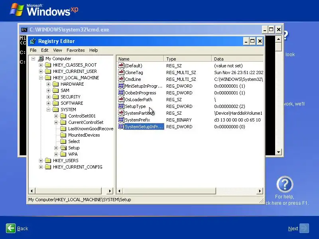Expand the HKEY_CLASSES_ROOT node
Viewport: 319px width, 239px height.
(41, 65)
